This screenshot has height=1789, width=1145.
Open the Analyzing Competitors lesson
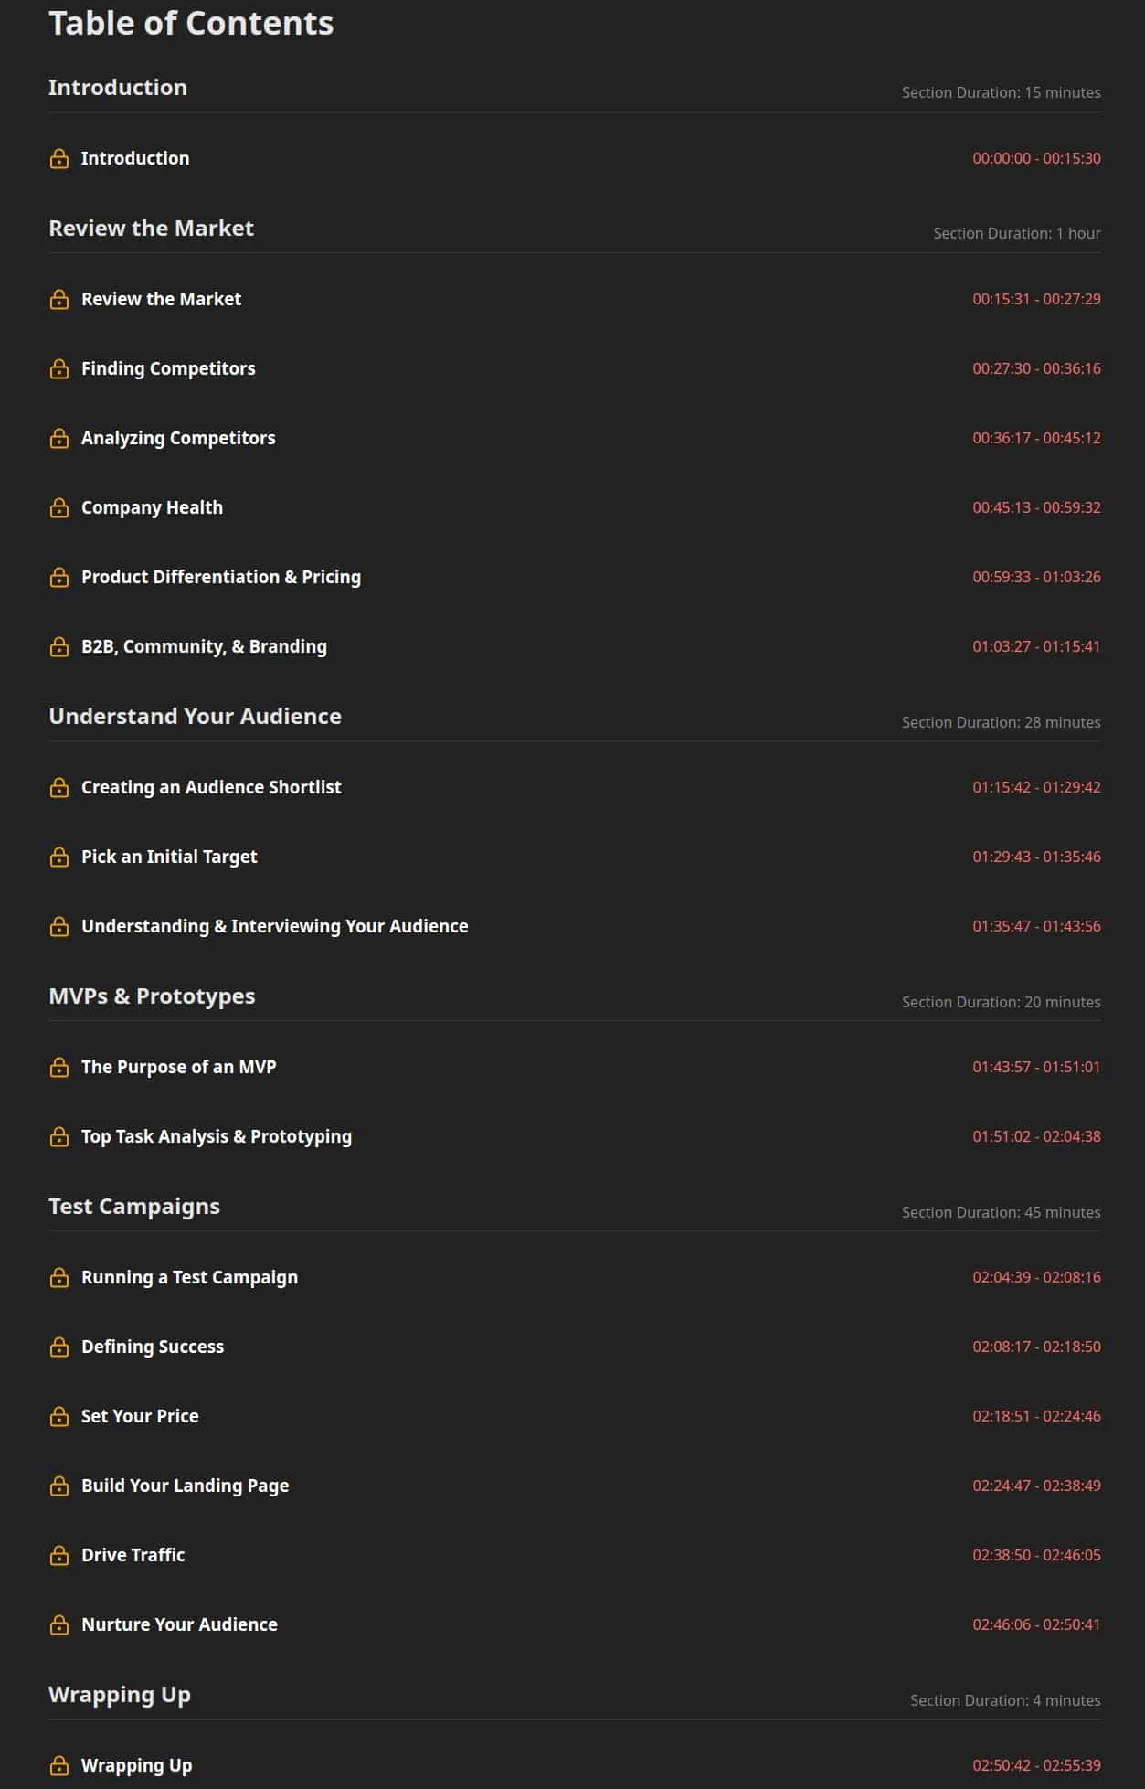pos(178,438)
